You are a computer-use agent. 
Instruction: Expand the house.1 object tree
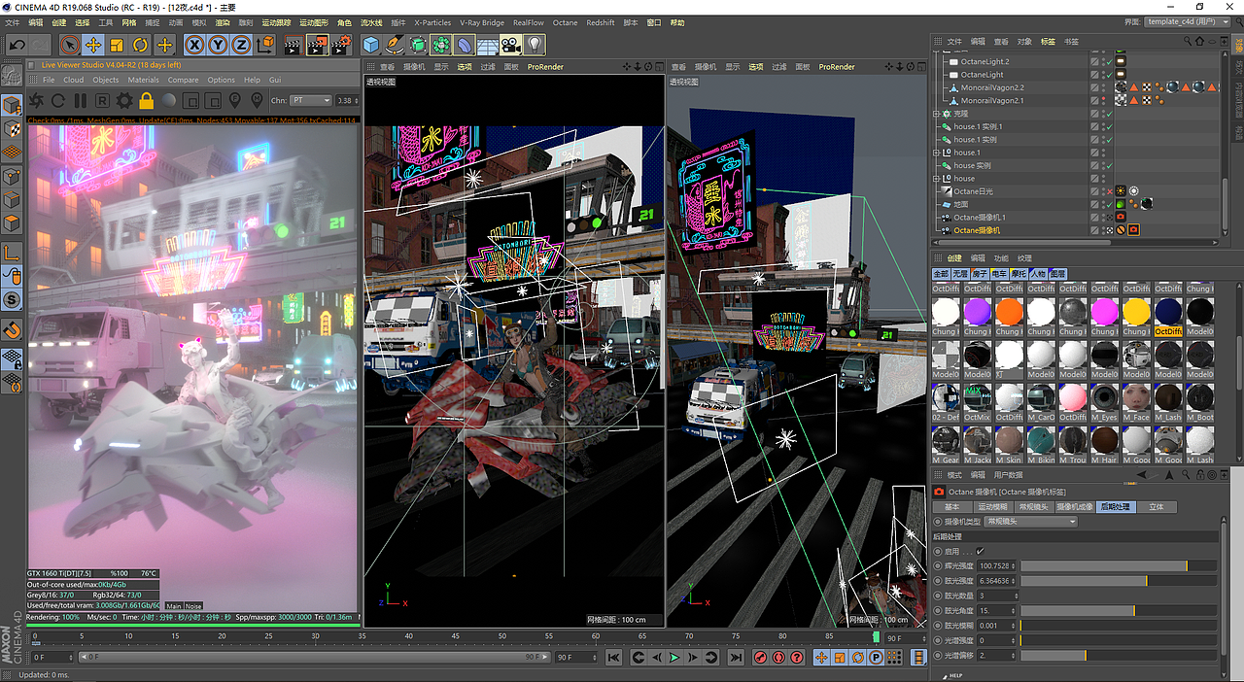point(937,153)
